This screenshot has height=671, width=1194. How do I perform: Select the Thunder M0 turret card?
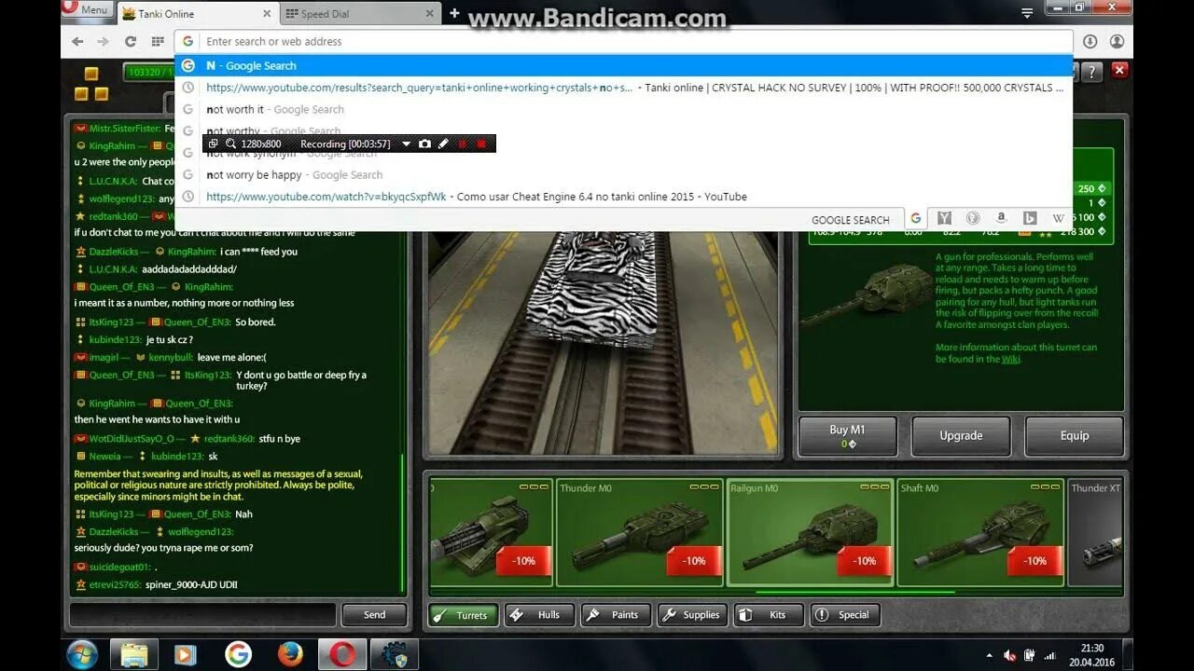(x=639, y=532)
